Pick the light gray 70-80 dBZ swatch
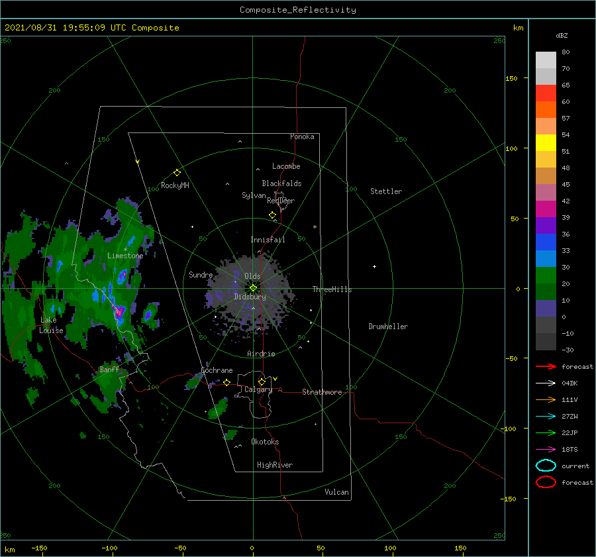Viewport: 596px width, 557px height. pyautogui.click(x=546, y=60)
